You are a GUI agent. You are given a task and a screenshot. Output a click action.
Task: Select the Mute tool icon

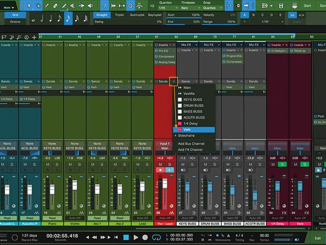point(73,5)
